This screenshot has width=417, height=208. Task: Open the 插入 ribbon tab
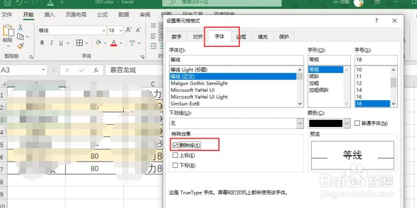coord(50,14)
